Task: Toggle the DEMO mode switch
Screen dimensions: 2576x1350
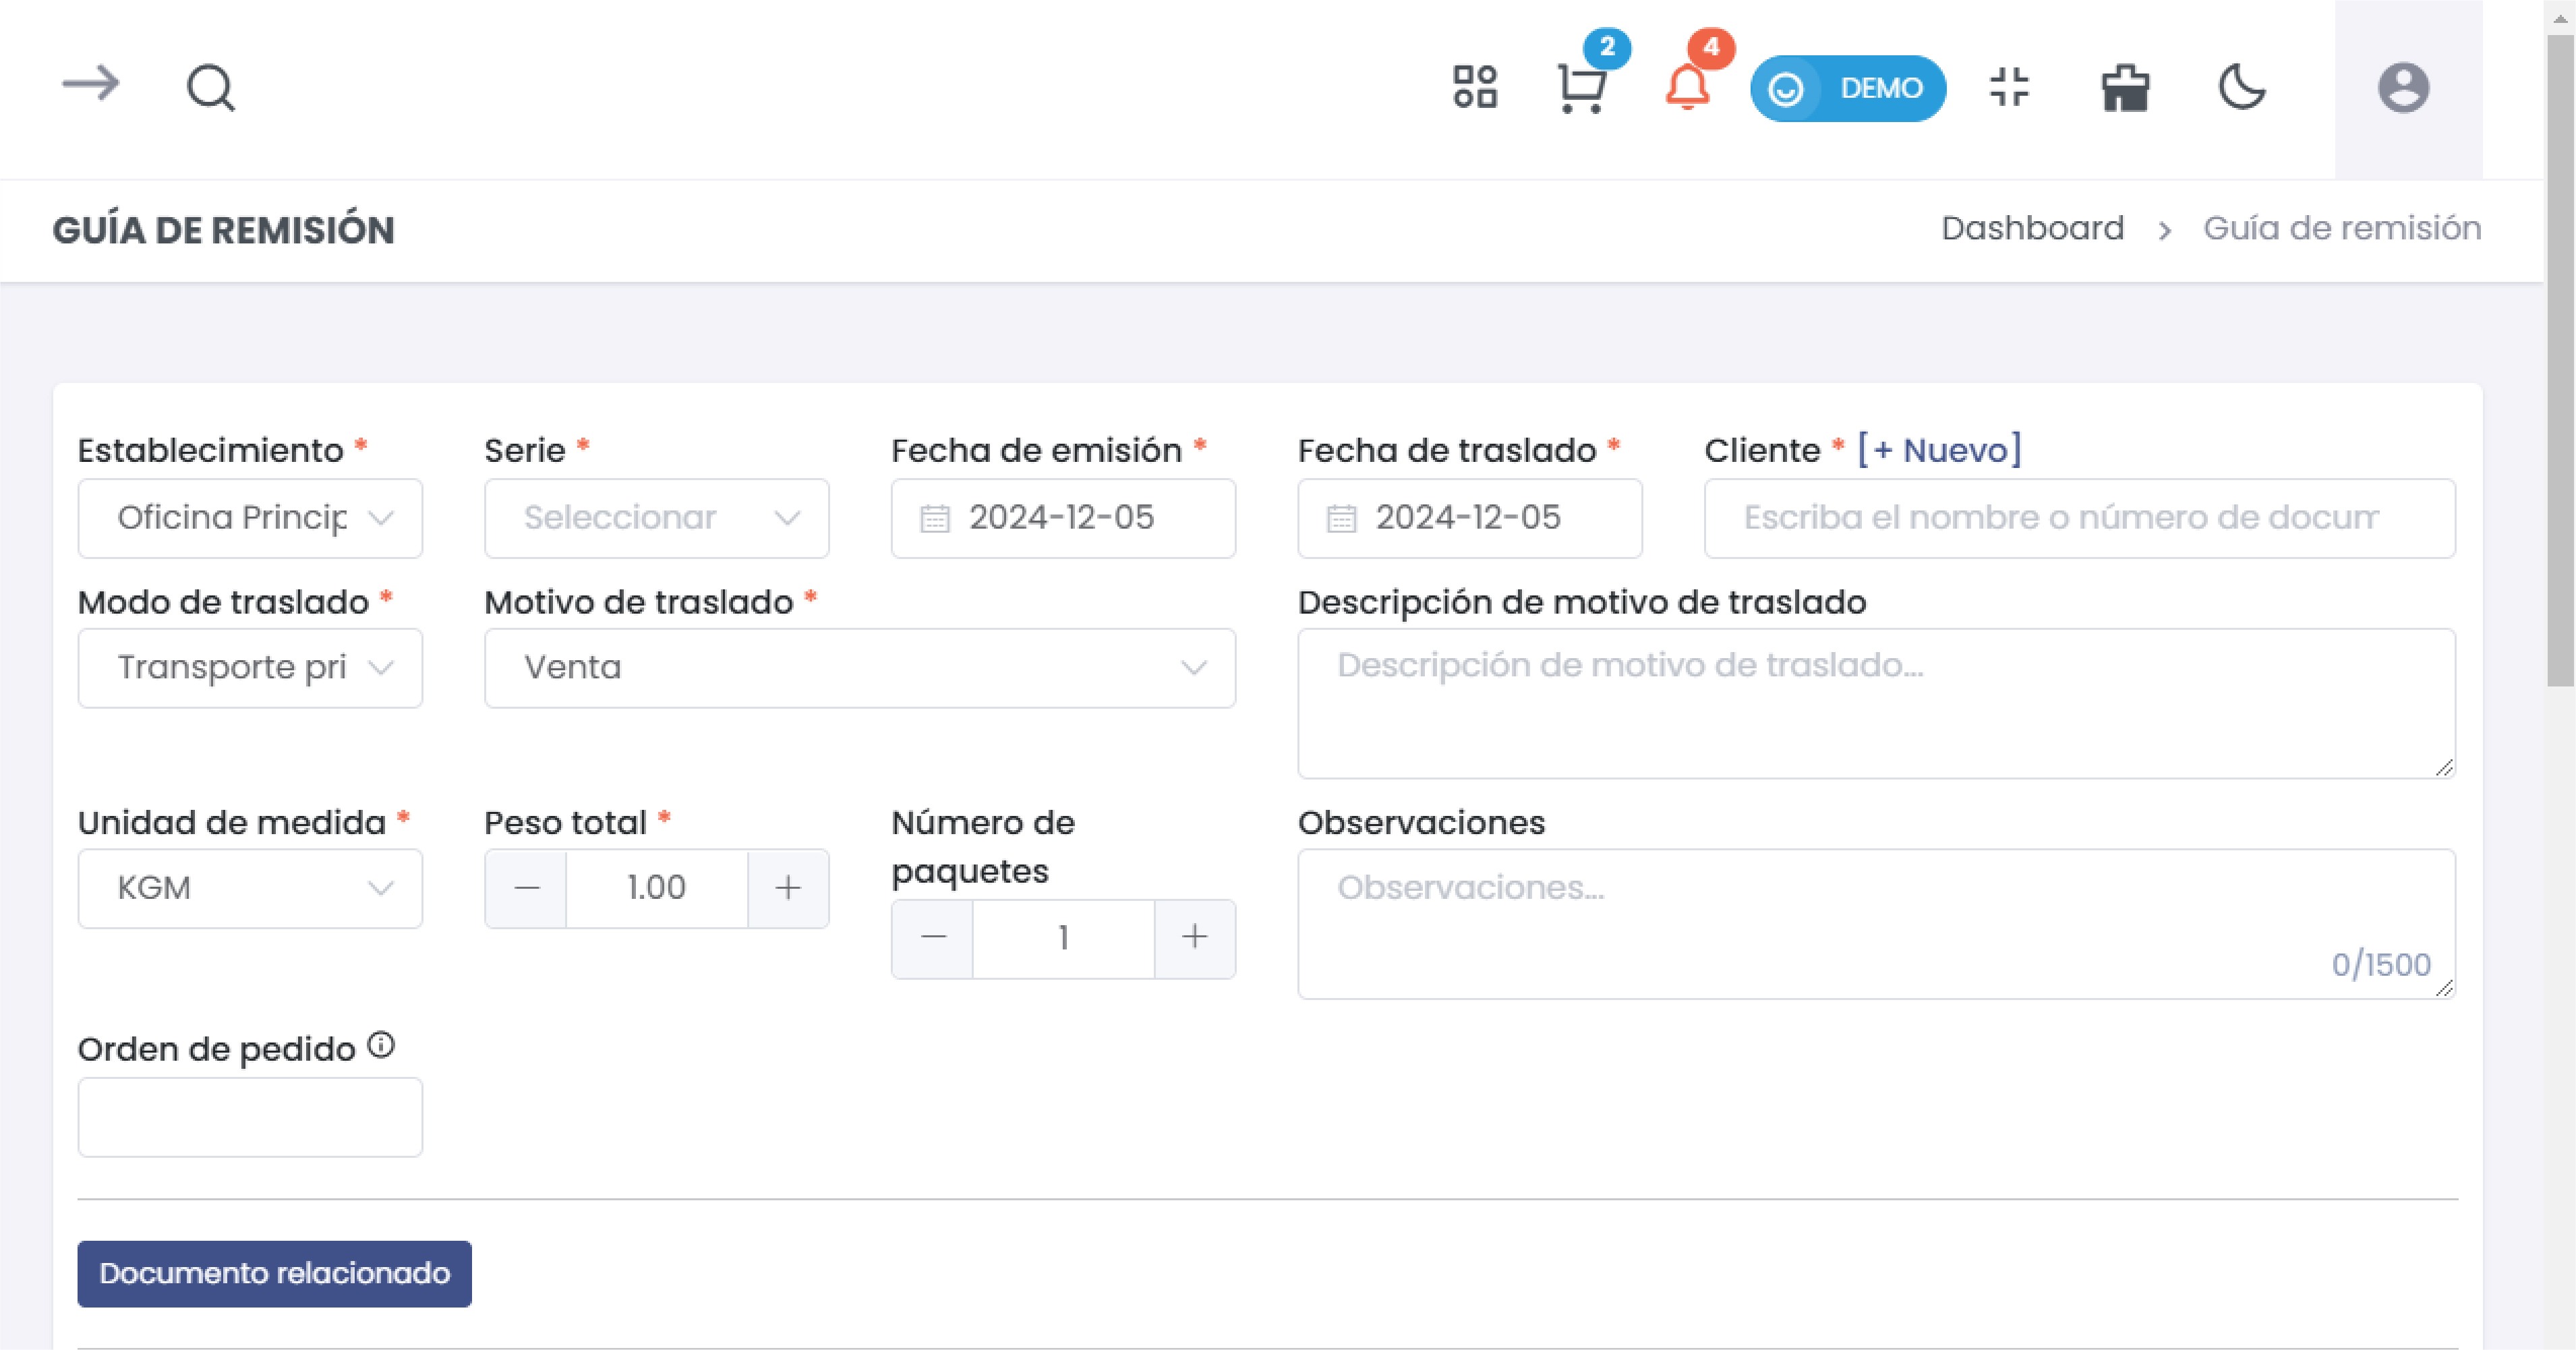Action: [1847, 88]
